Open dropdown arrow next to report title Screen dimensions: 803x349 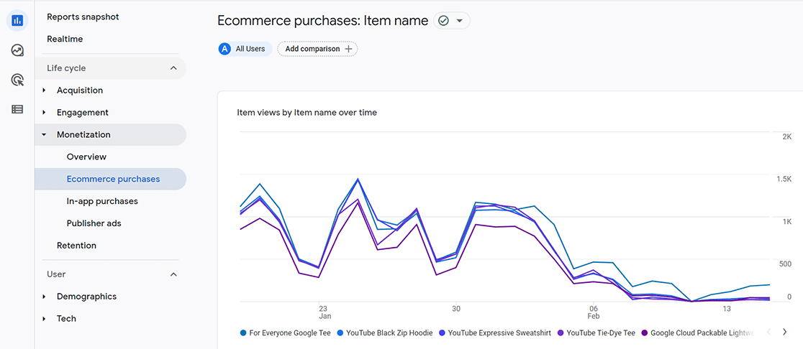(x=459, y=21)
